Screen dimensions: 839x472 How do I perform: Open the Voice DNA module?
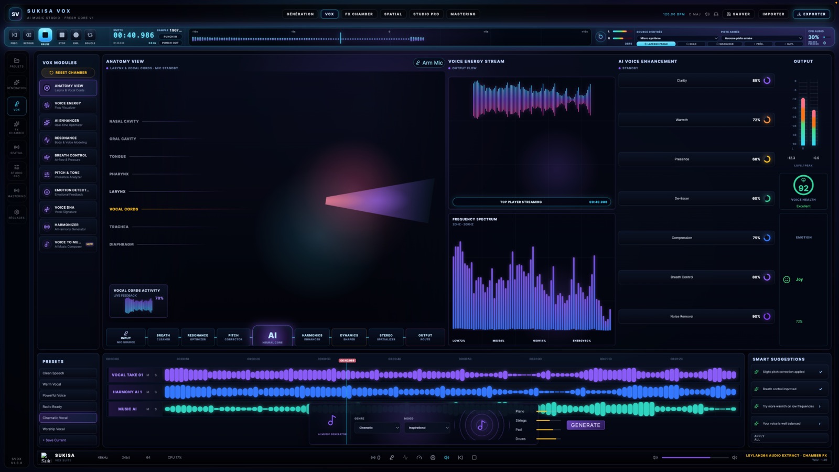tap(68, 209)
